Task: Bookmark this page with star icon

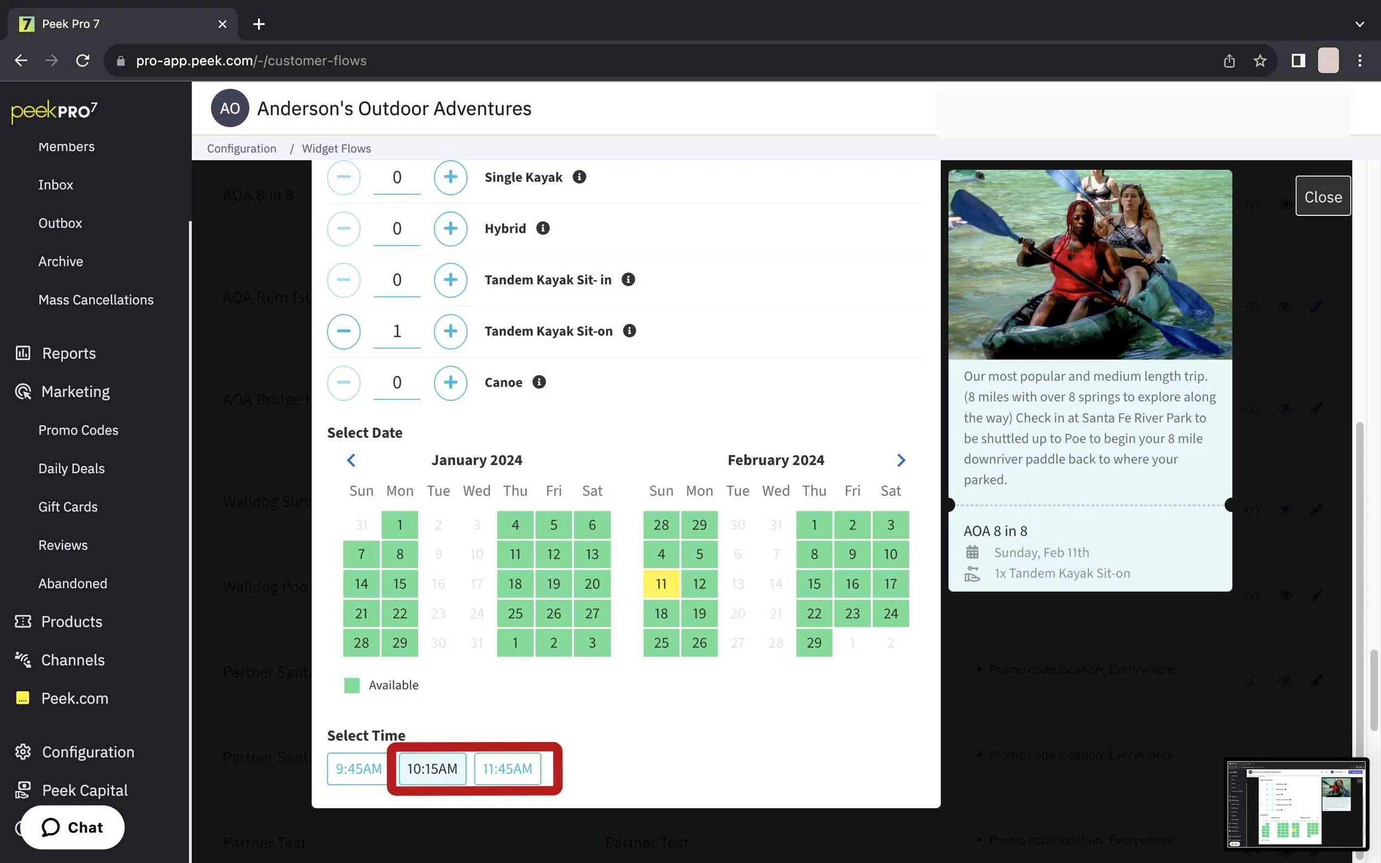Action: coord(1259,61)
